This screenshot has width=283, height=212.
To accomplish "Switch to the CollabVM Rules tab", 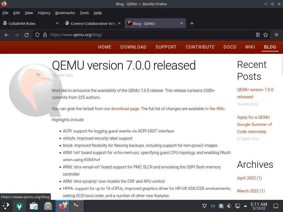I will pos(31,23).
